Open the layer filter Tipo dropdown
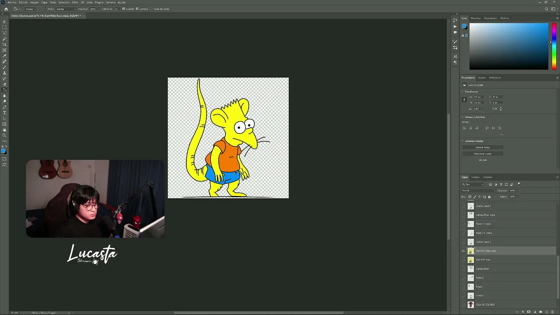Image resolution: width=560 pixels, height=315 pixels. pyautogui.click(x=473, y=184)
